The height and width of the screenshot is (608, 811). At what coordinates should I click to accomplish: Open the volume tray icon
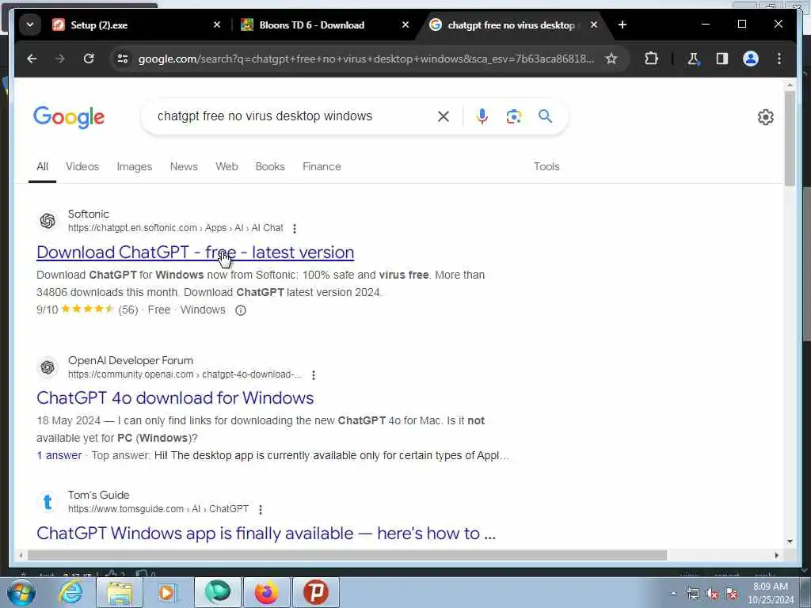tap(712, 594)
